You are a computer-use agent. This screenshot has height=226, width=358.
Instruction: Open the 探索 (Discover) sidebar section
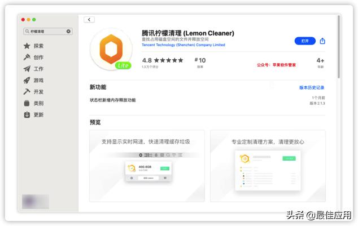click(33, 46)
